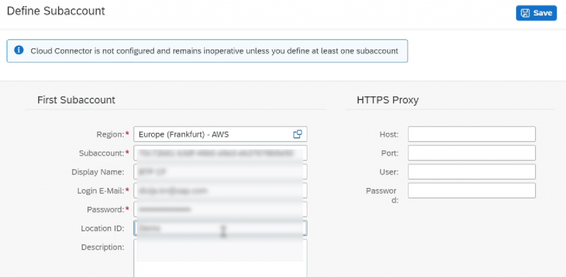Screen dimensions: 566x277
Task: Click the Login E-Mail label
Action: pyautogui.click(x=101, y=191)
